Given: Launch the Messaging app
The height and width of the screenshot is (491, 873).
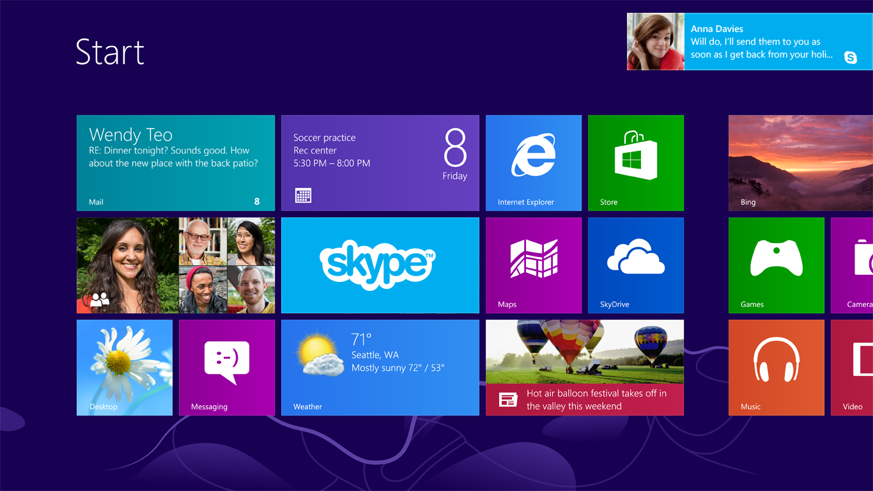Looking at the screenshot, I should (226, 367).
